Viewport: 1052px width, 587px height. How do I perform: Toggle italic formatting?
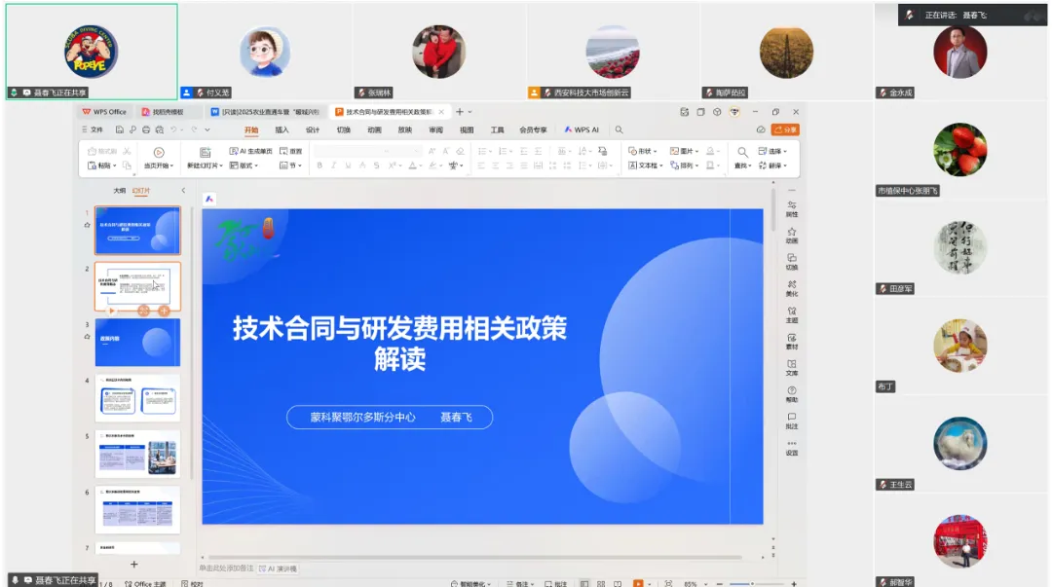tap(333, 165)
